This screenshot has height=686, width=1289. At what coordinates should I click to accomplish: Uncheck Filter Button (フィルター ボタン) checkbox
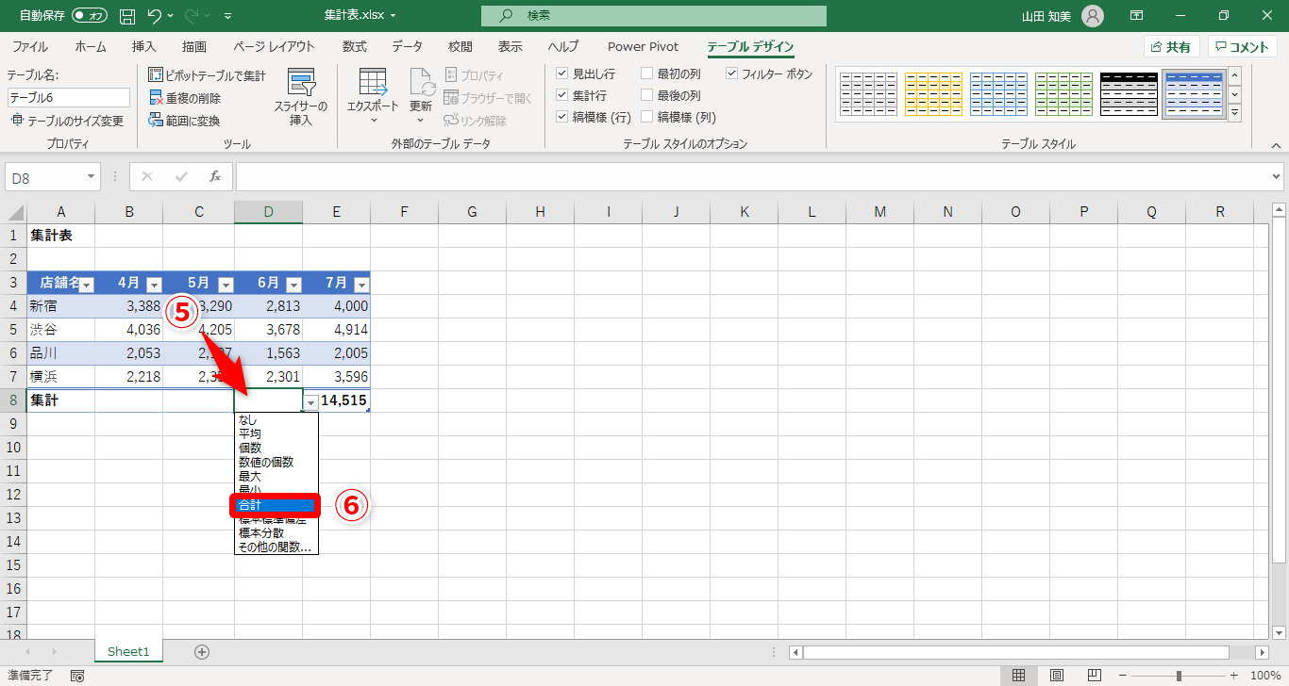731,73
